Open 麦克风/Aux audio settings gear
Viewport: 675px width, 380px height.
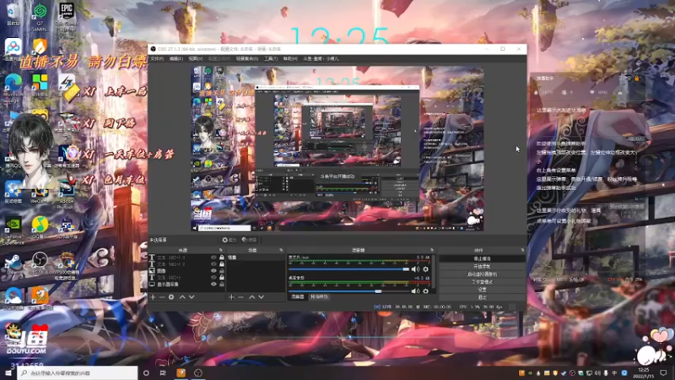coord(426,269)
